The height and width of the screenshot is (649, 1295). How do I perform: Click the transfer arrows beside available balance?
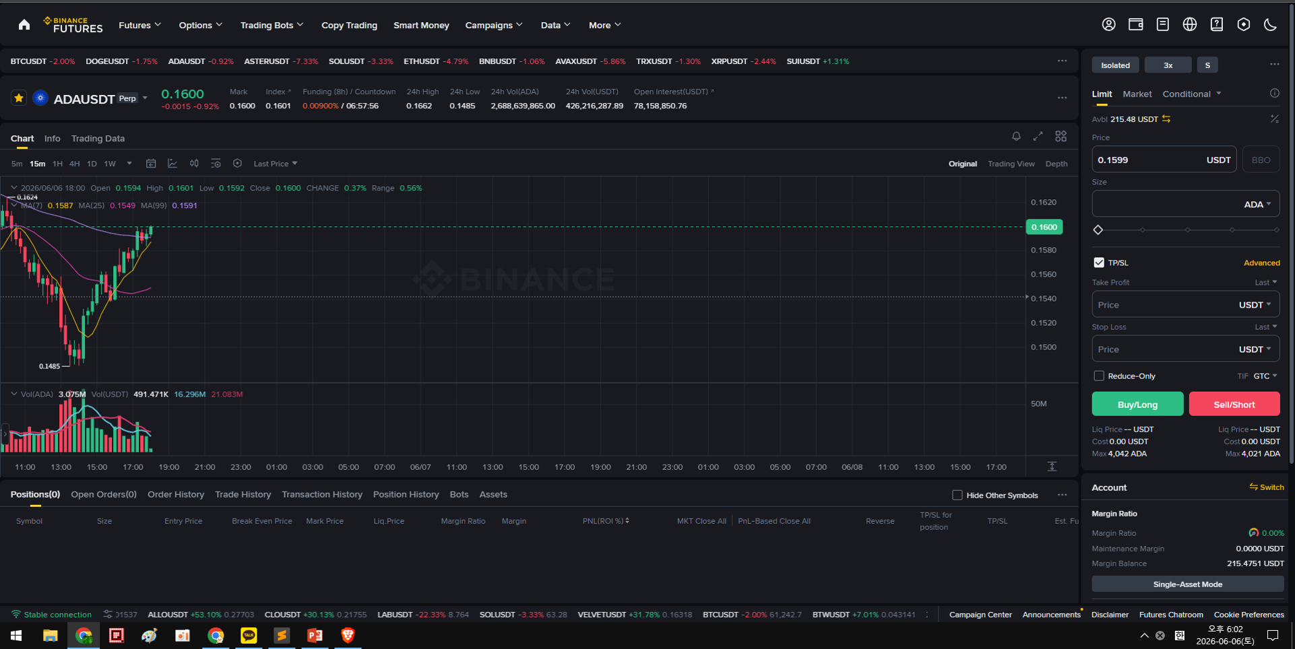(x=1166, y=119)
